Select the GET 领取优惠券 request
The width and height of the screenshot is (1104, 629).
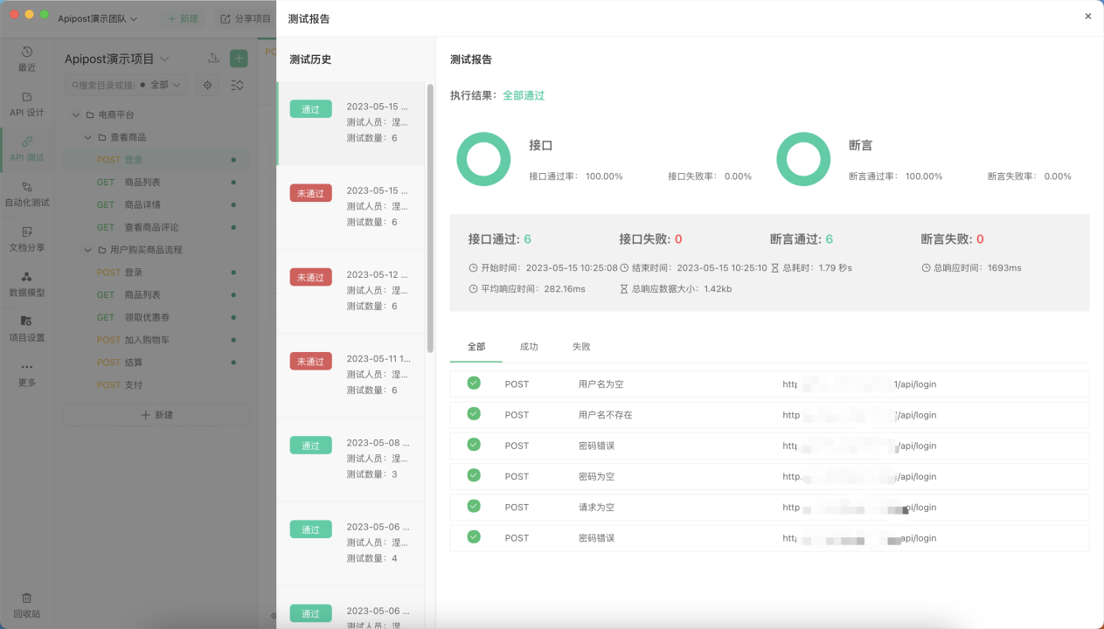[156, 317]
